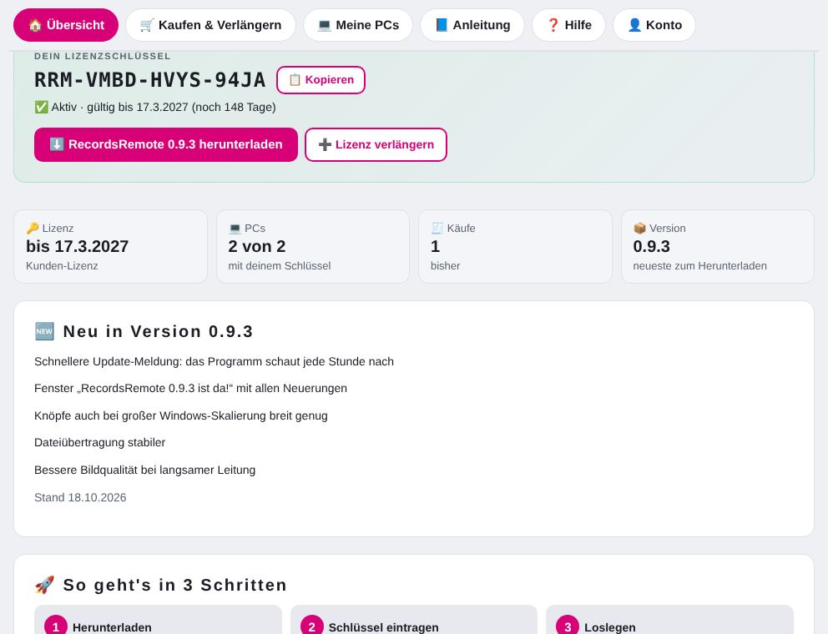828x634 pixels.
Task: Click the license key RRM-VMBD-HVYS-94JA
Action: [150, 80]
